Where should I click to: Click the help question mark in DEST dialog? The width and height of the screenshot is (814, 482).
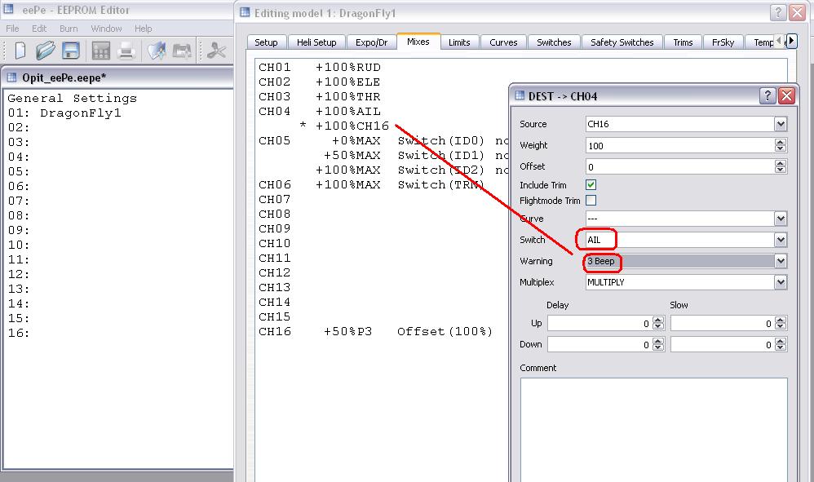pyautogui.click(x=768, y=96)
